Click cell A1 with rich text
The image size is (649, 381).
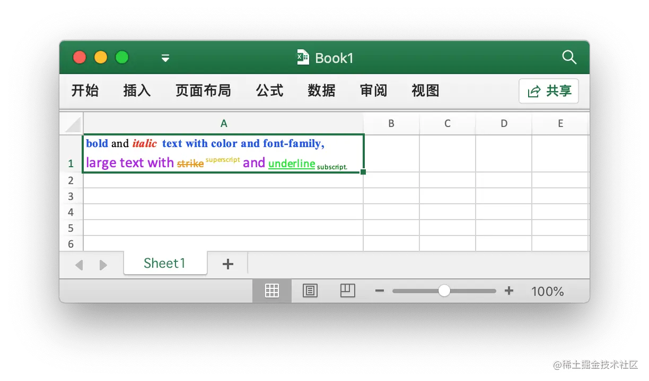(223, 153)
